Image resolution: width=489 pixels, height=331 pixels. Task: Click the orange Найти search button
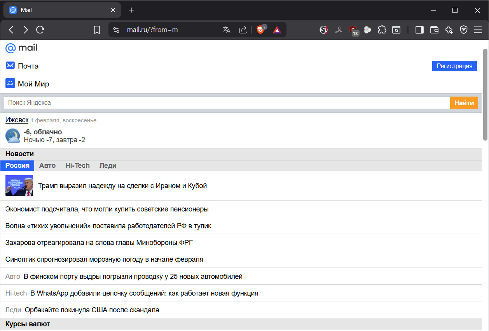pos(464,103)
